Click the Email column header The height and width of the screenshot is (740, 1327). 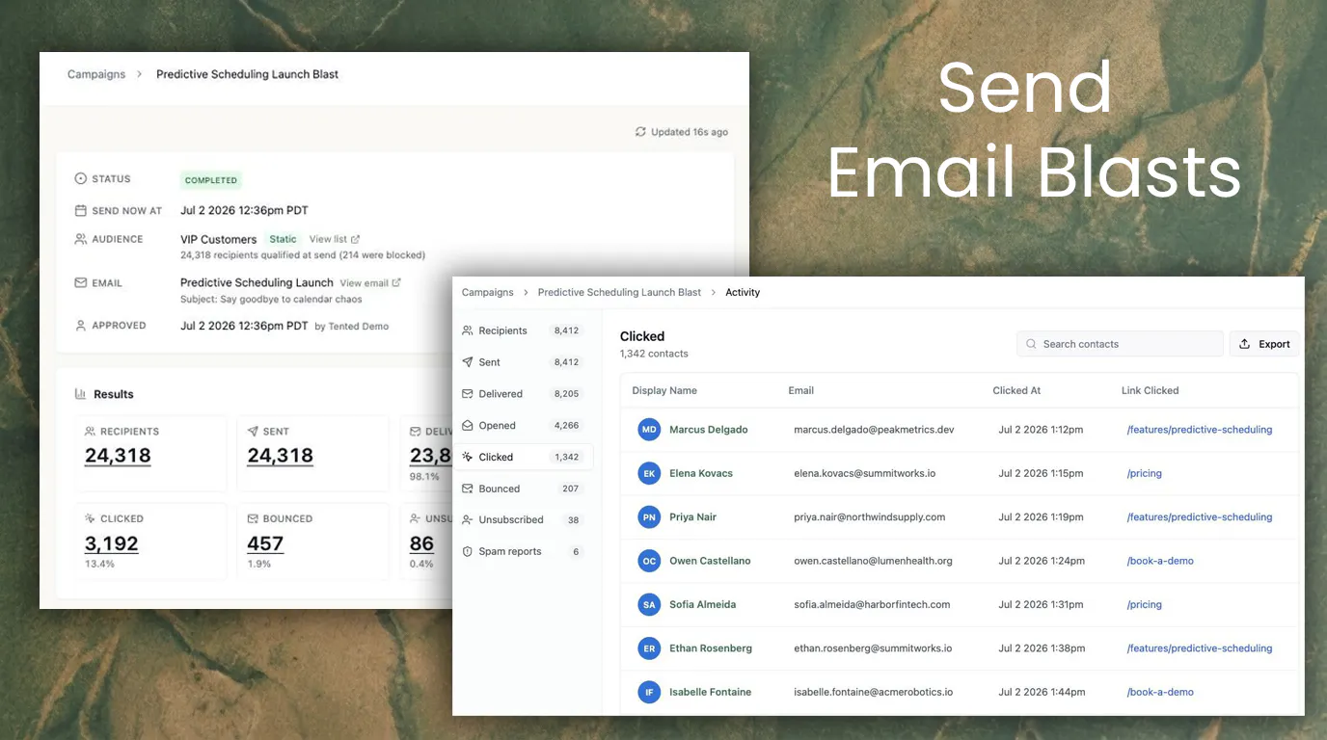point(801,390)
